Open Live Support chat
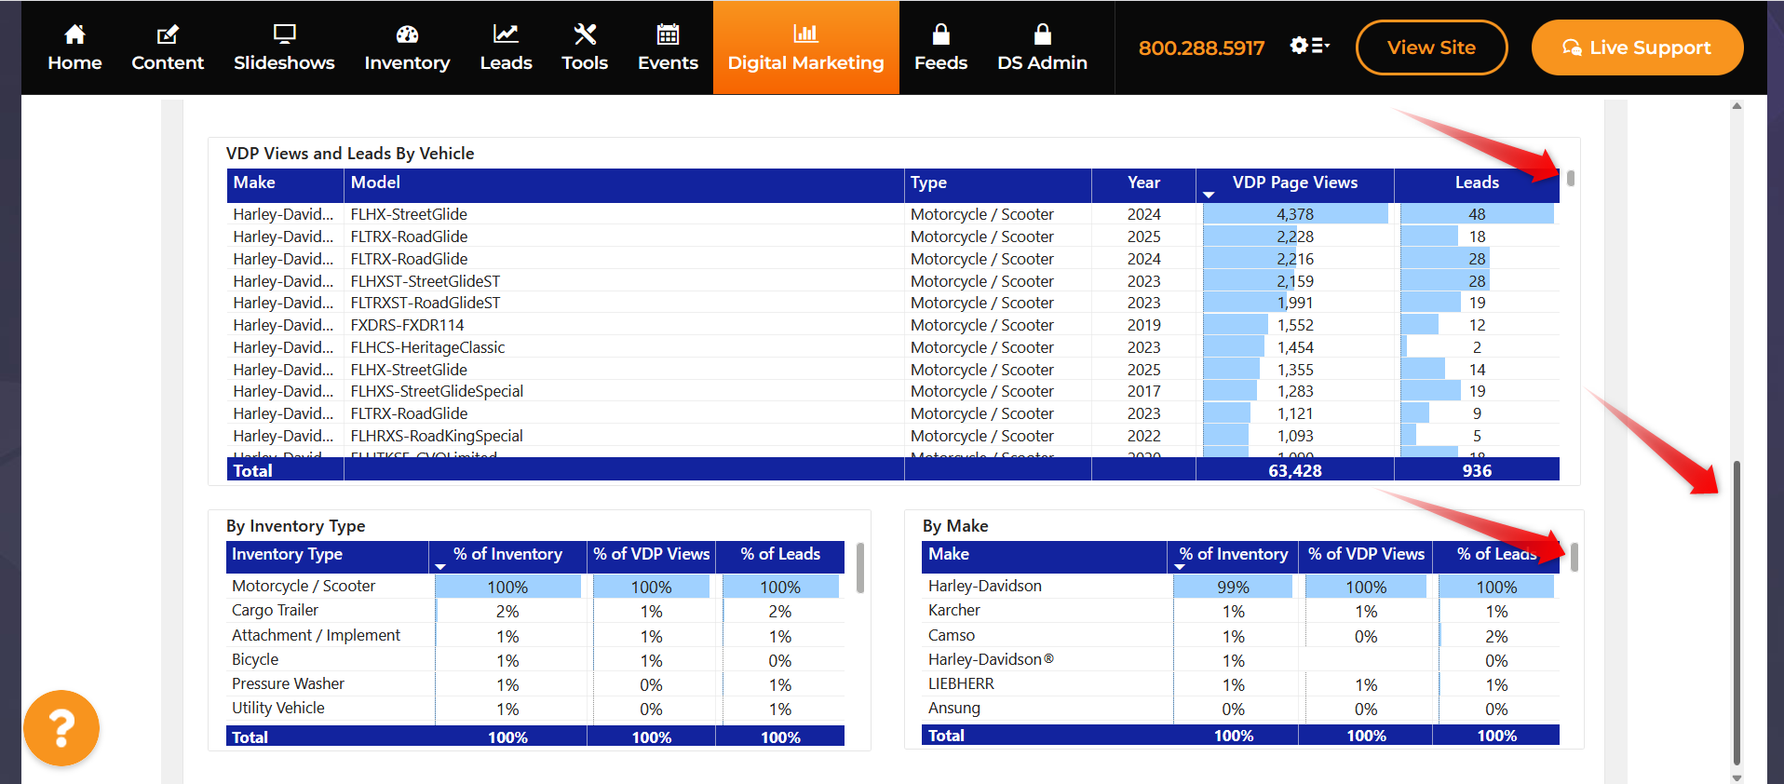 (1637, 47)
